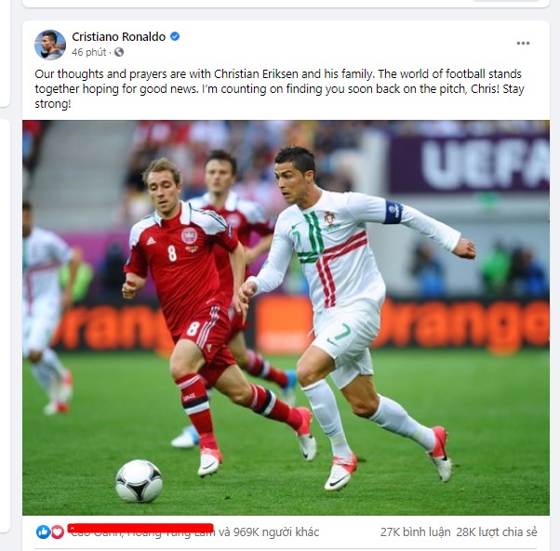Click the green 7 on white shorts
560x551 pixels.
point(341,334)
